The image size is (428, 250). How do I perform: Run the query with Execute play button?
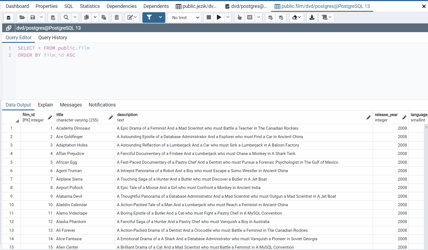pos(219,17)
